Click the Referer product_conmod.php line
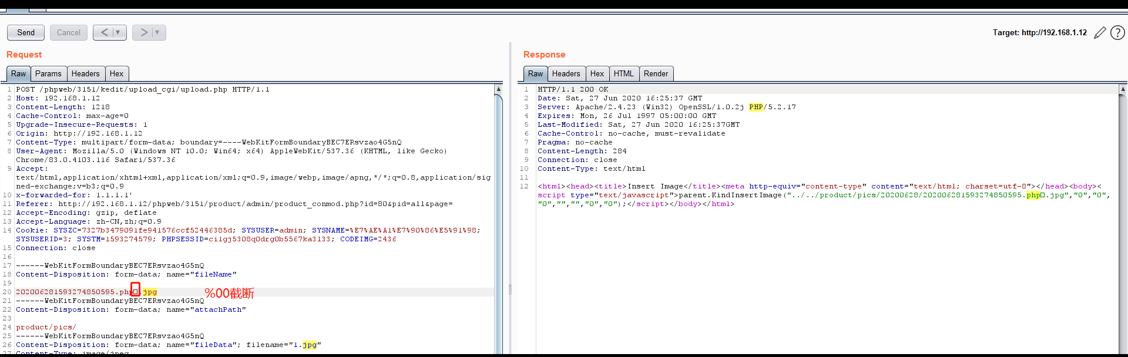The width and height of the screenshot is (1128, 357). click(x=234, y=204)
